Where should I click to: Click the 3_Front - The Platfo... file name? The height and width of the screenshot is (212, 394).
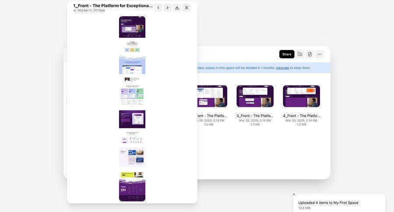point(255,116)
